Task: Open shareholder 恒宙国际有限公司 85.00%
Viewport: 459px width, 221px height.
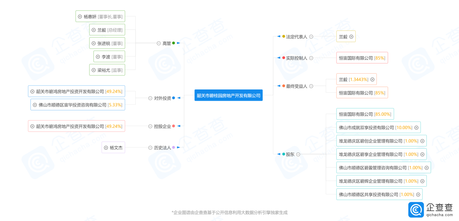Action: (x=365, y=114)
